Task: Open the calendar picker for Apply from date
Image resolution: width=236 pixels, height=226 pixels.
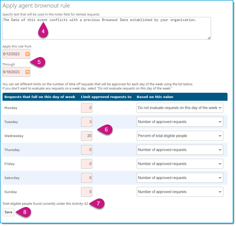Action: tap(27, 54)
